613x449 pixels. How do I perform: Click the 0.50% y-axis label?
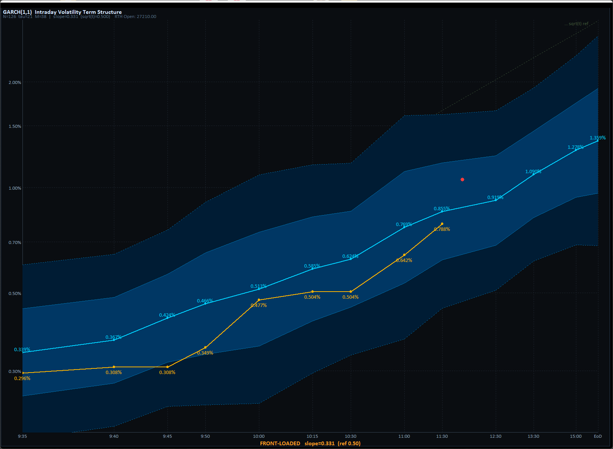pos(15,293)
